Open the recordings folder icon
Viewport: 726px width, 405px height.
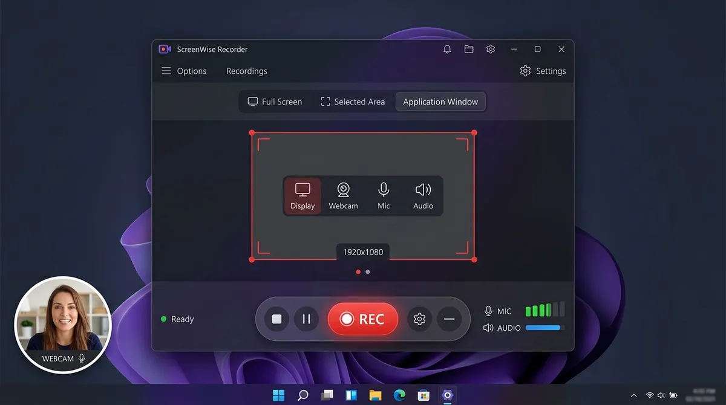point(469,50)
